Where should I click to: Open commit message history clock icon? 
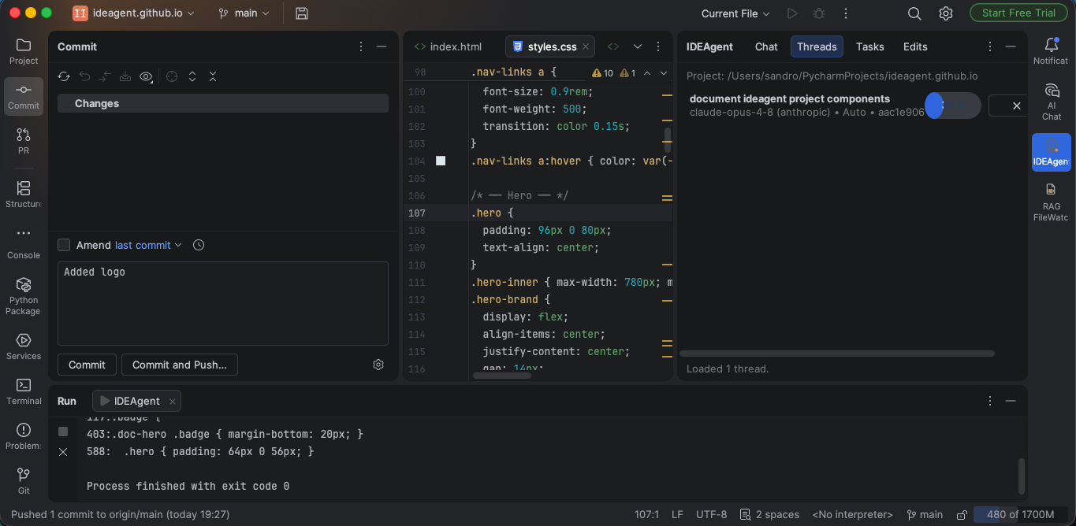click(199, 245)
